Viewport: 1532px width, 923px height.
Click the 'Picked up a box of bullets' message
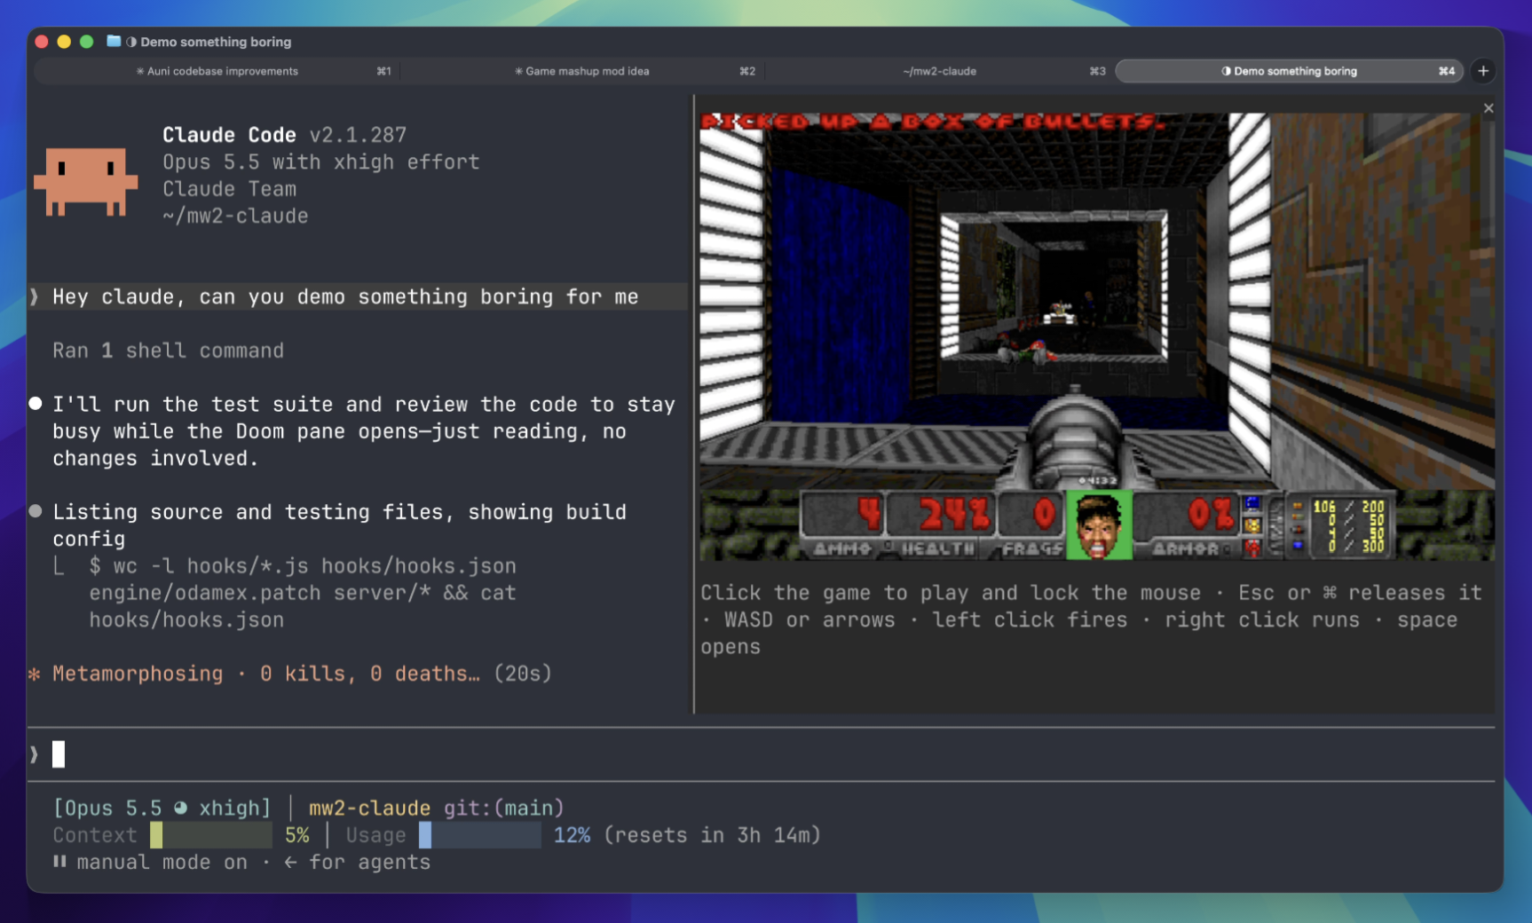933,122
